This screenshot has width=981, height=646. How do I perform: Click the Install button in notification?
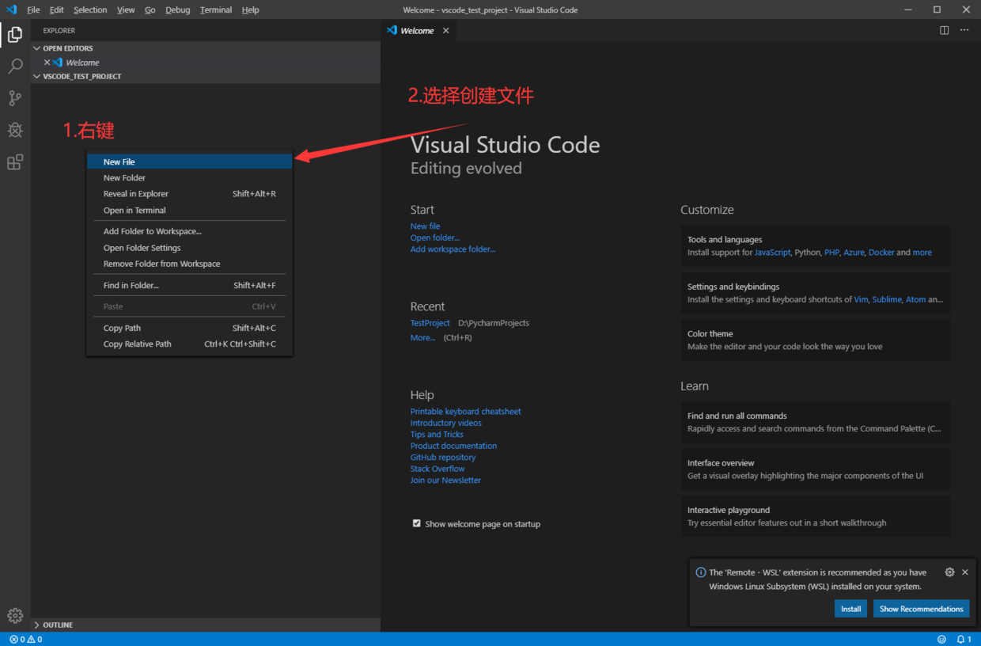(x=851, y=609)
